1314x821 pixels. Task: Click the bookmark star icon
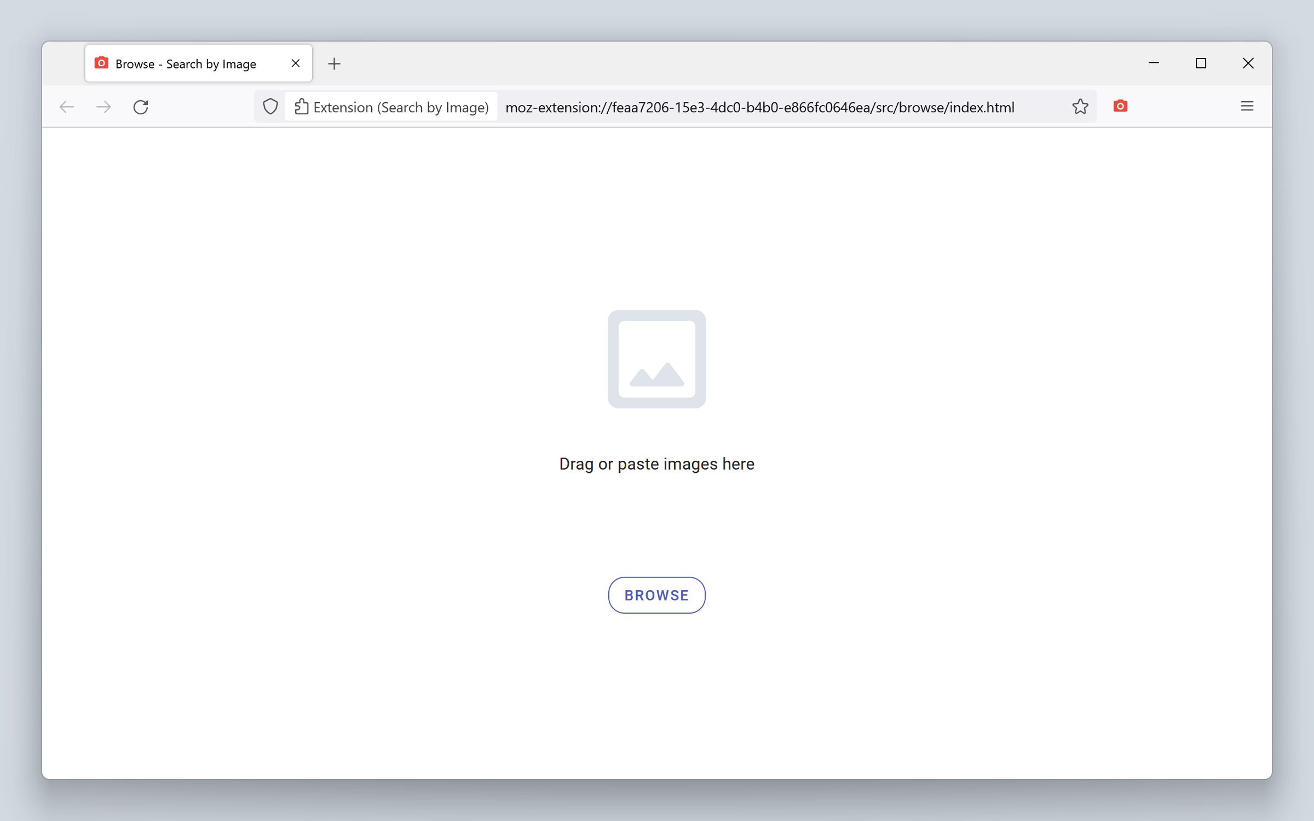click(x=1080, y=106)
